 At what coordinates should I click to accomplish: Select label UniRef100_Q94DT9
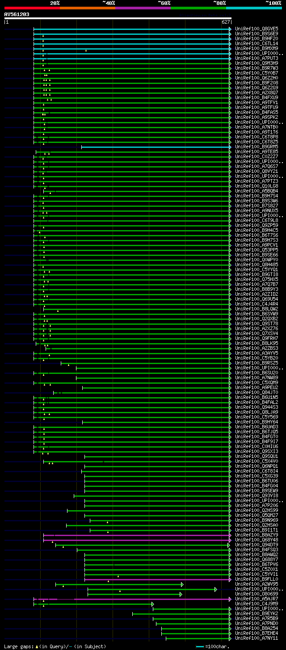point(257,545)
